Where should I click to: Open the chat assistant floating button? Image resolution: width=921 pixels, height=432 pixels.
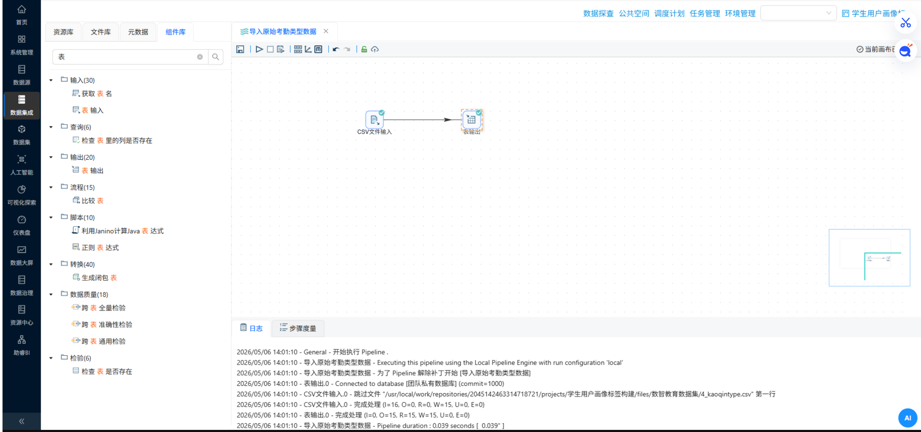tap(905, 51)
